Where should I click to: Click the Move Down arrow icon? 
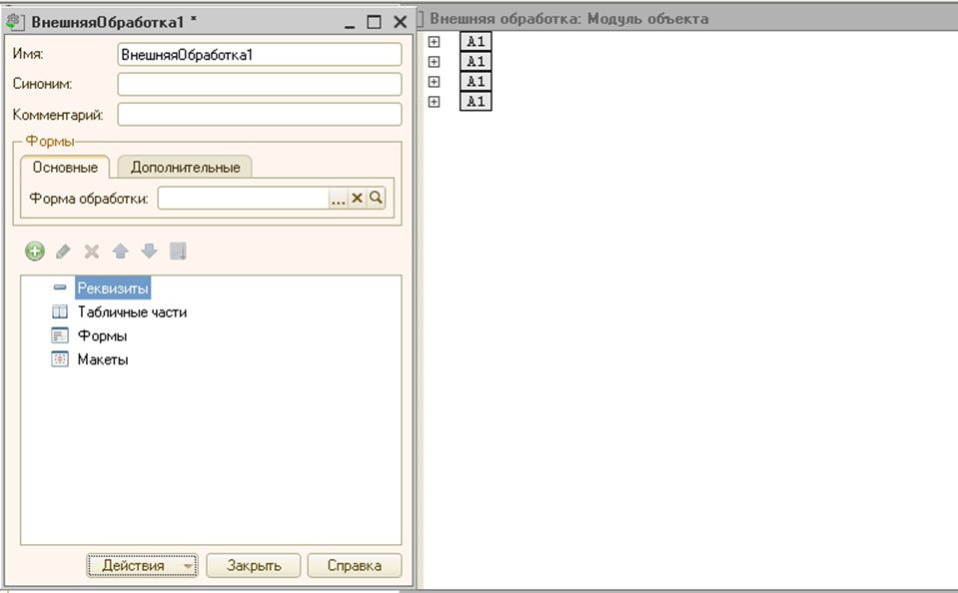(x=149, y=251)
